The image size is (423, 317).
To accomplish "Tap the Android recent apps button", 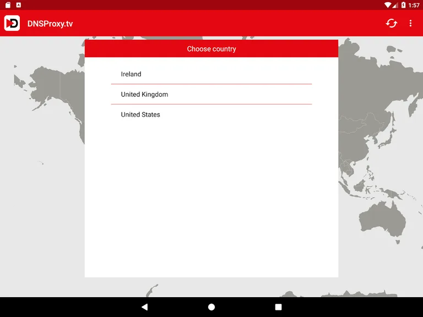I will pos(278,307).
